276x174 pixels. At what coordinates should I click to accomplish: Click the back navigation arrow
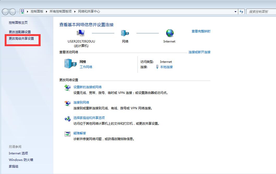(5, 11)
